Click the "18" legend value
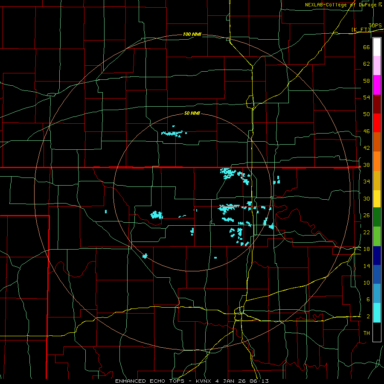Screen dimensions: 384x384 [367, 249]
